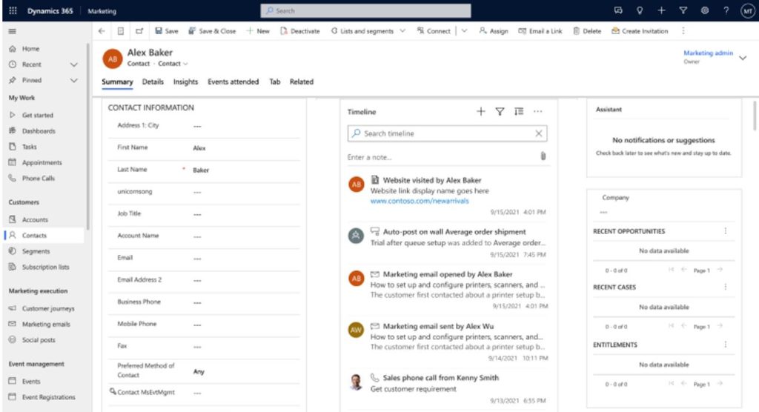Open advanced find funnel icon in header
The height and width of the screenshot is (412, 759).
click(x=683, y=10)
